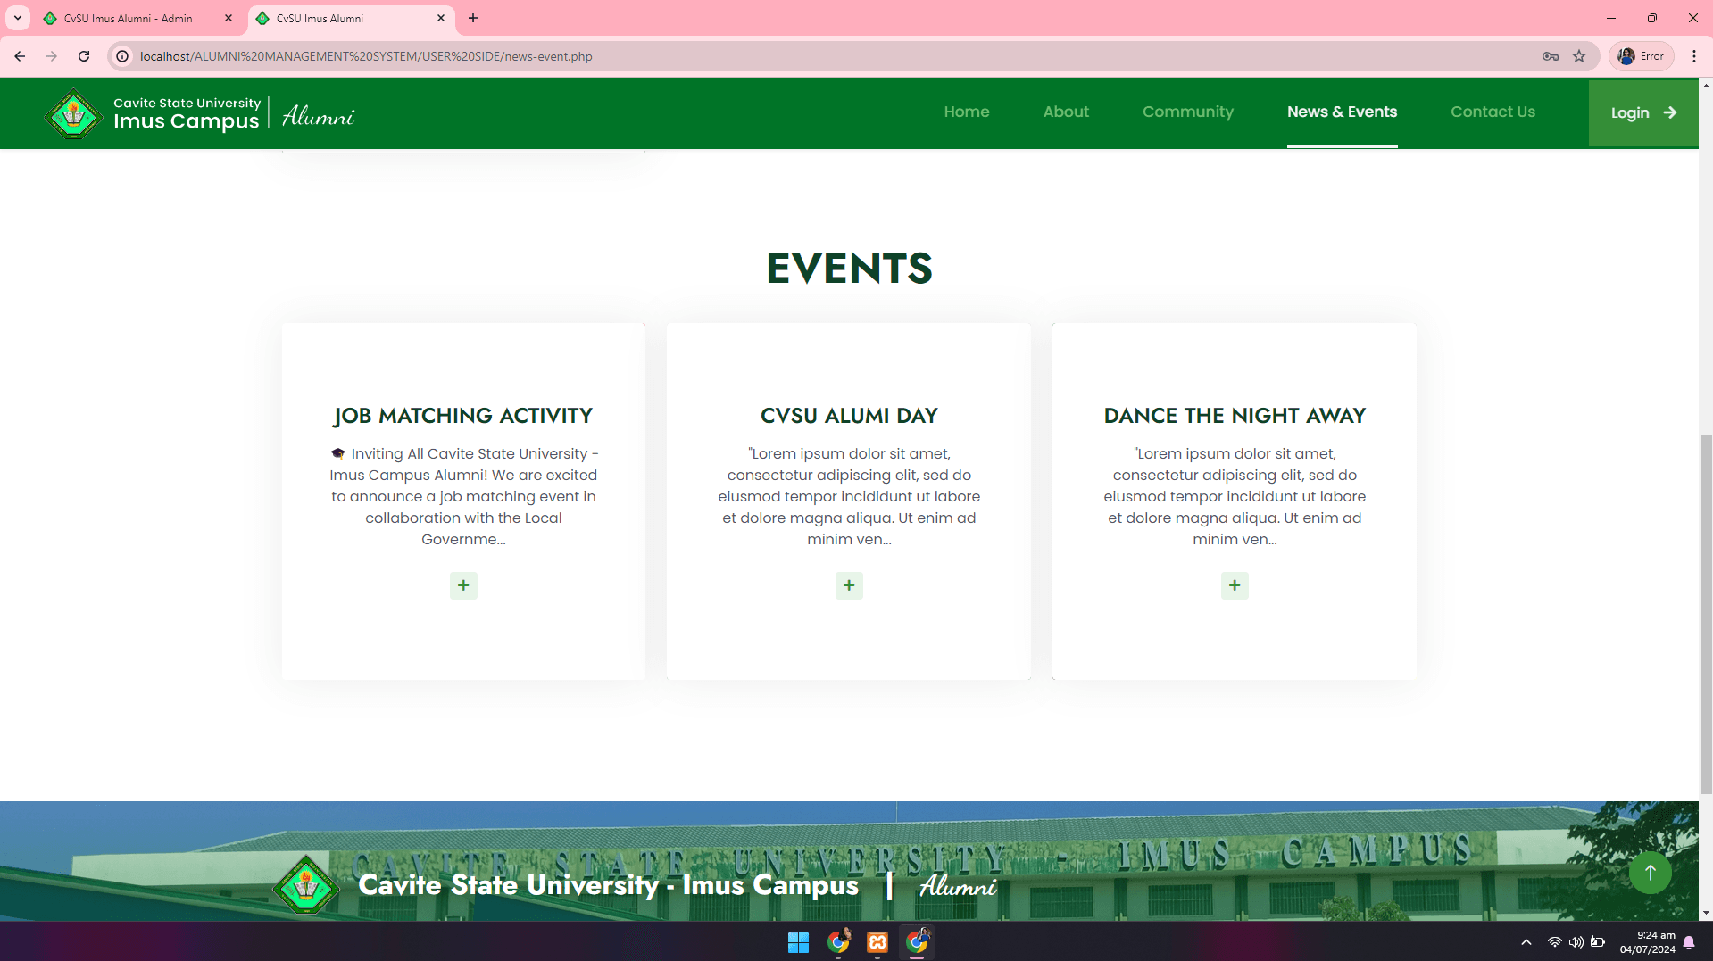Click the back navigation arrow
The image size is (1713, 961).
click(x=20, y=55)
